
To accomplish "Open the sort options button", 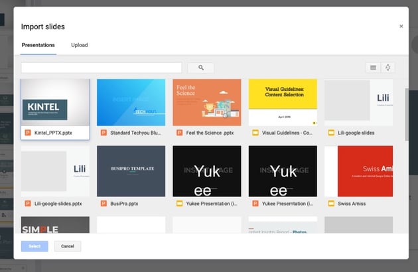I will 389,68.
